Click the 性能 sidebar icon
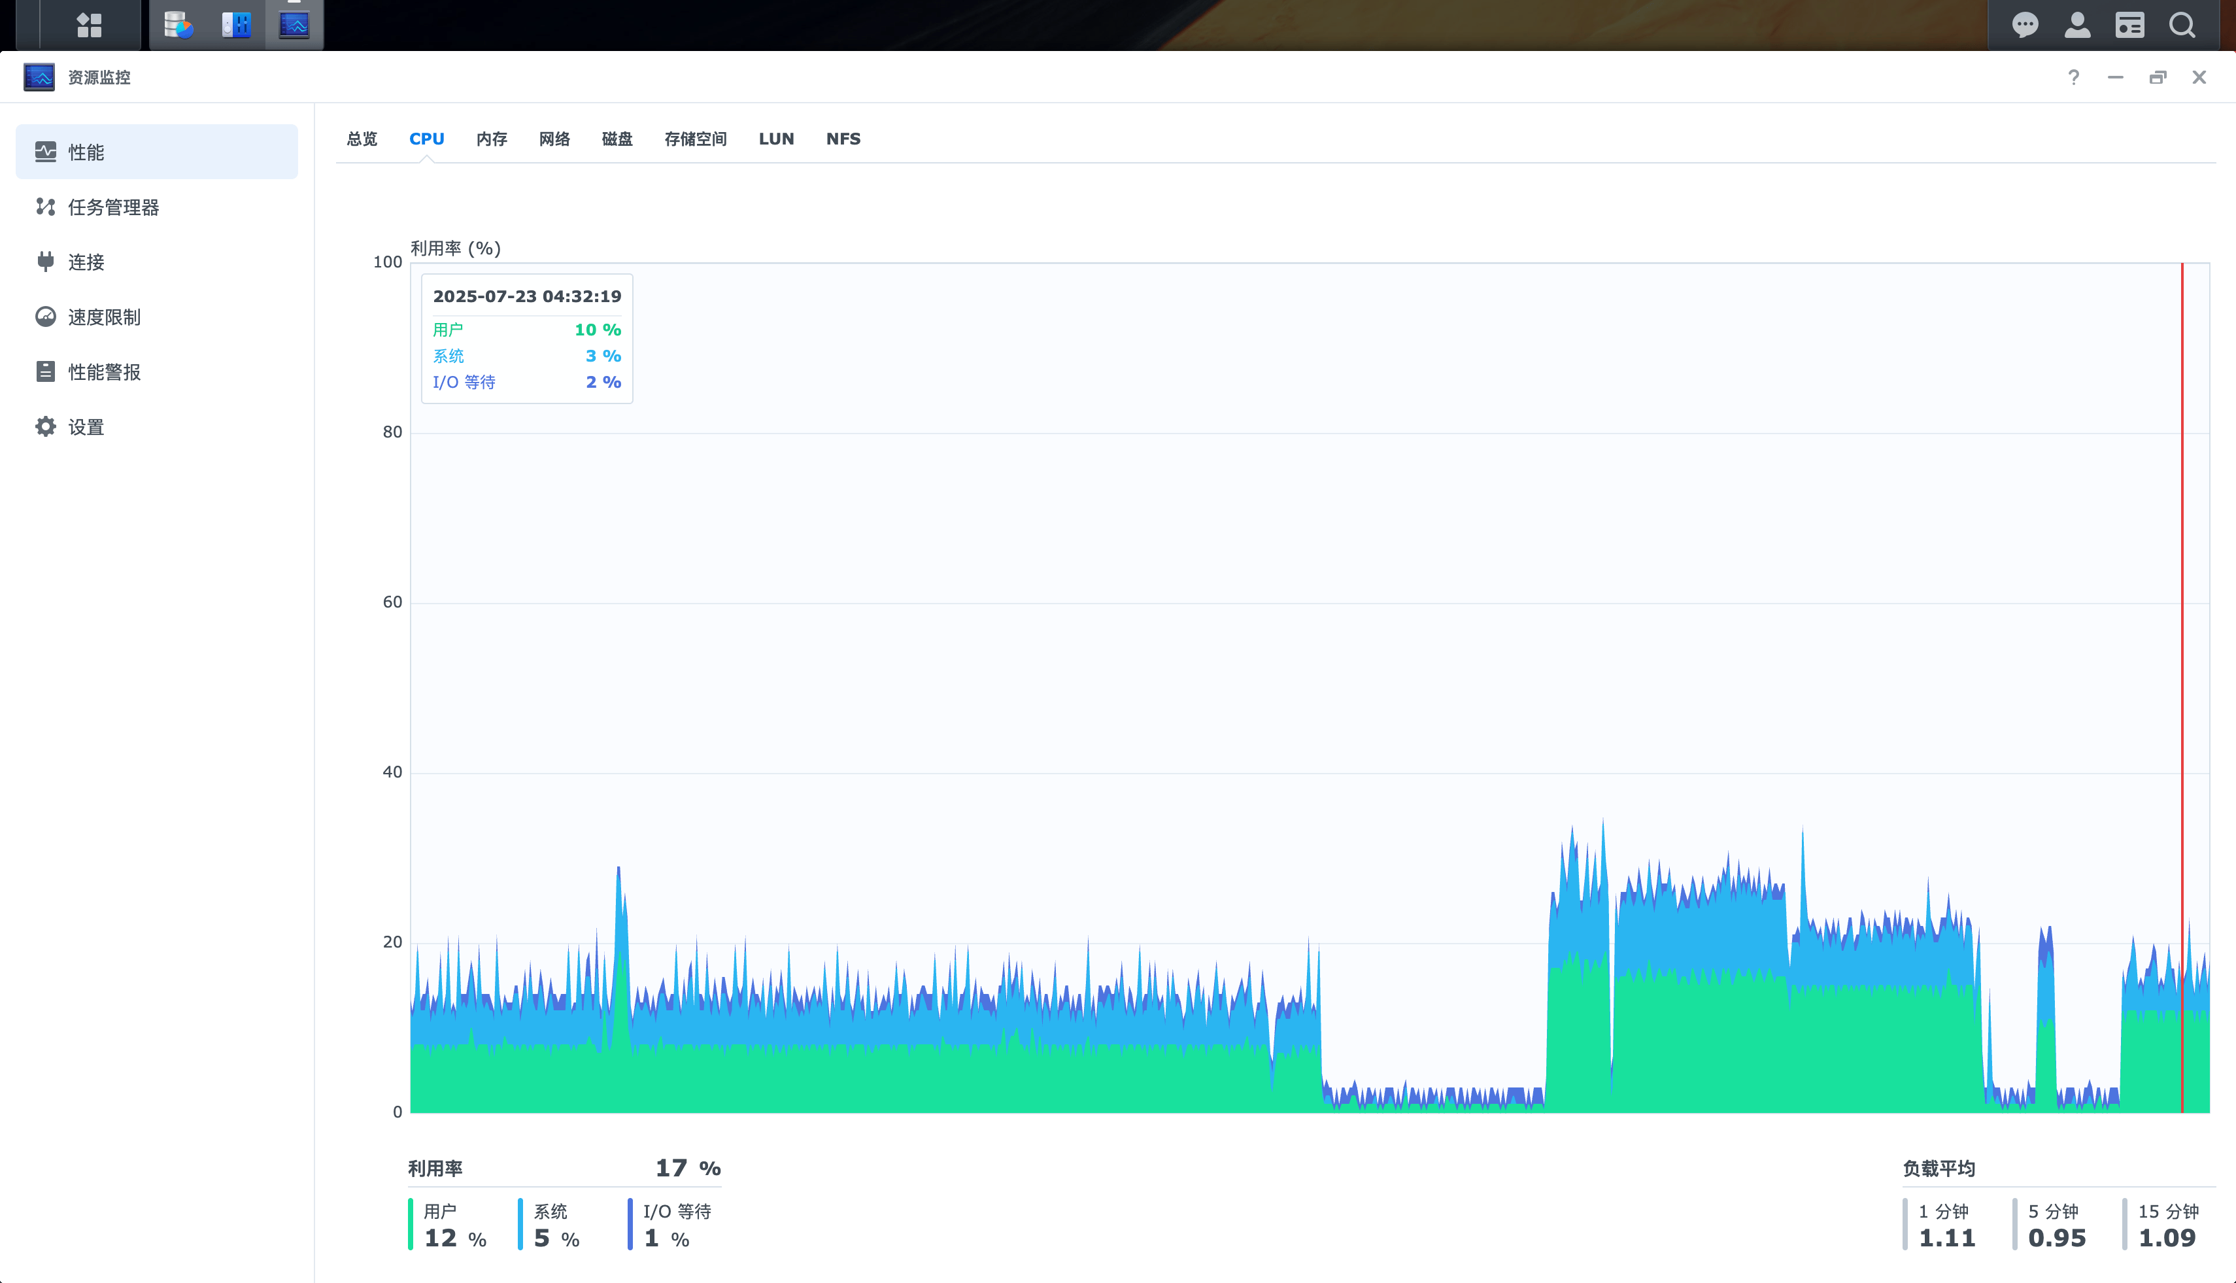This screenshot has height=1283, width=2236. 46,152
